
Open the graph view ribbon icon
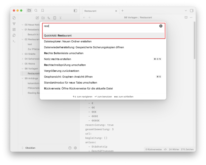[x=14, y=24]
